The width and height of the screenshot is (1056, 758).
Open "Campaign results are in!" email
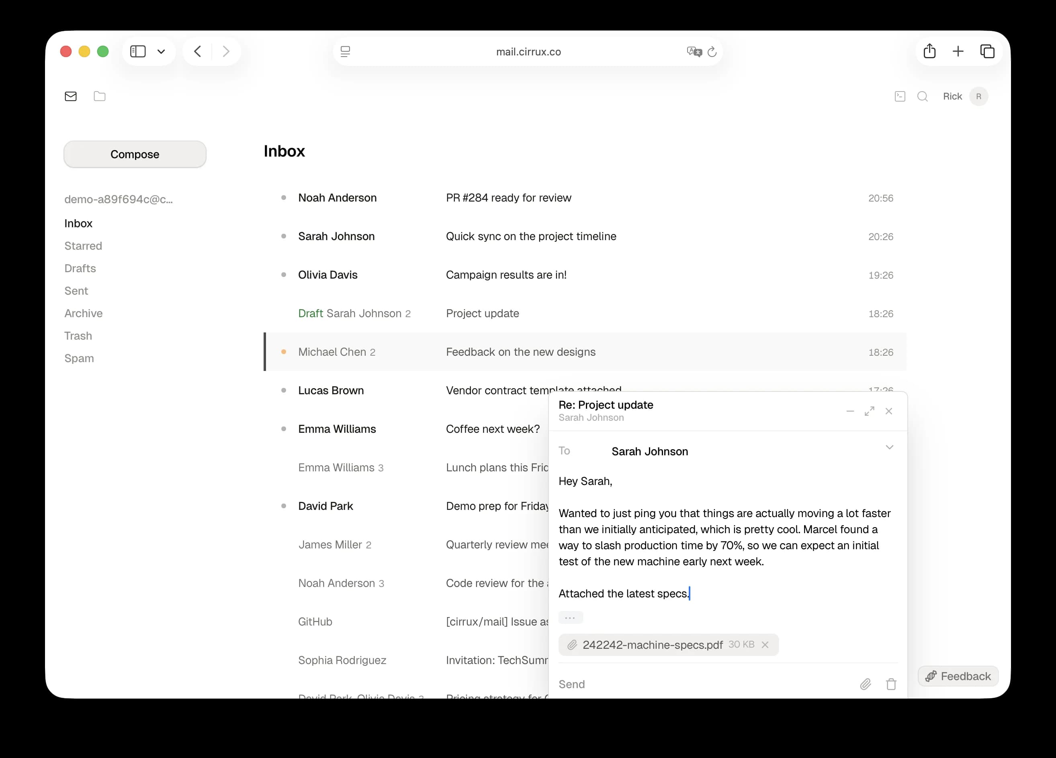(585, 275)
